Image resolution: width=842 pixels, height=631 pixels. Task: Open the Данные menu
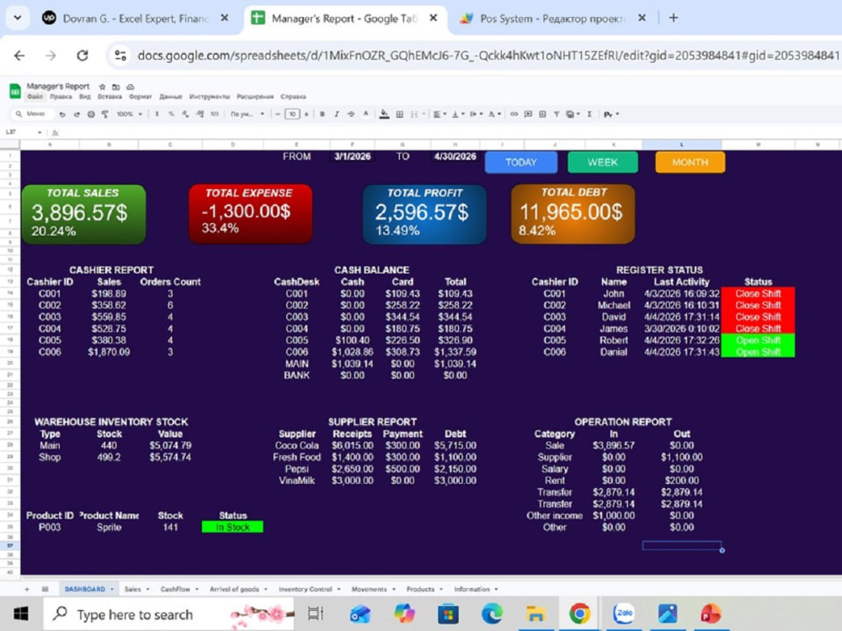tap(171, 97)
